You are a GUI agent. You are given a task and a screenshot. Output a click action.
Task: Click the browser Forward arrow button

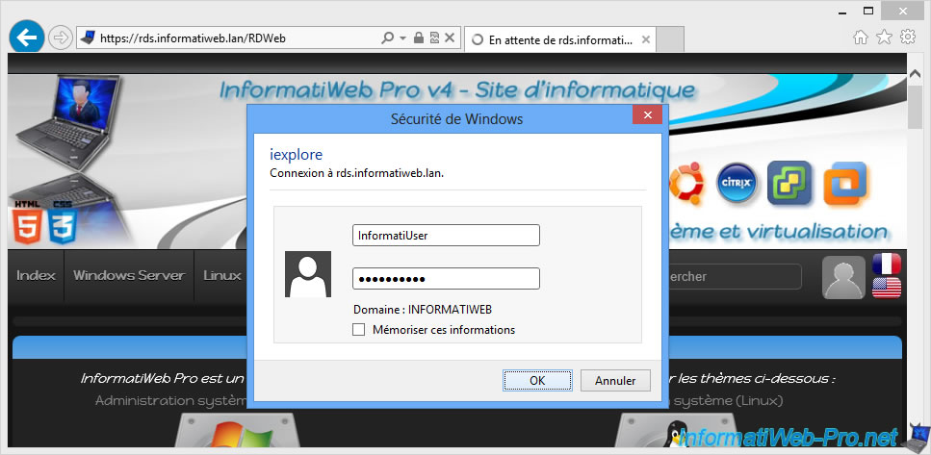[60, 38]
